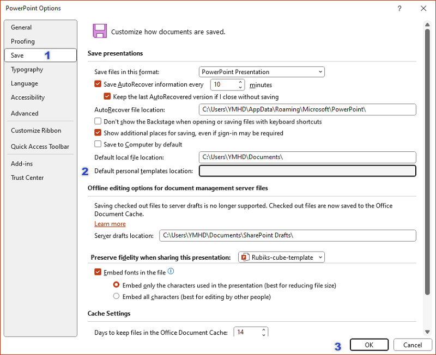
Task: Select Embed all characters radio button
Action: (x=116, y=297)
